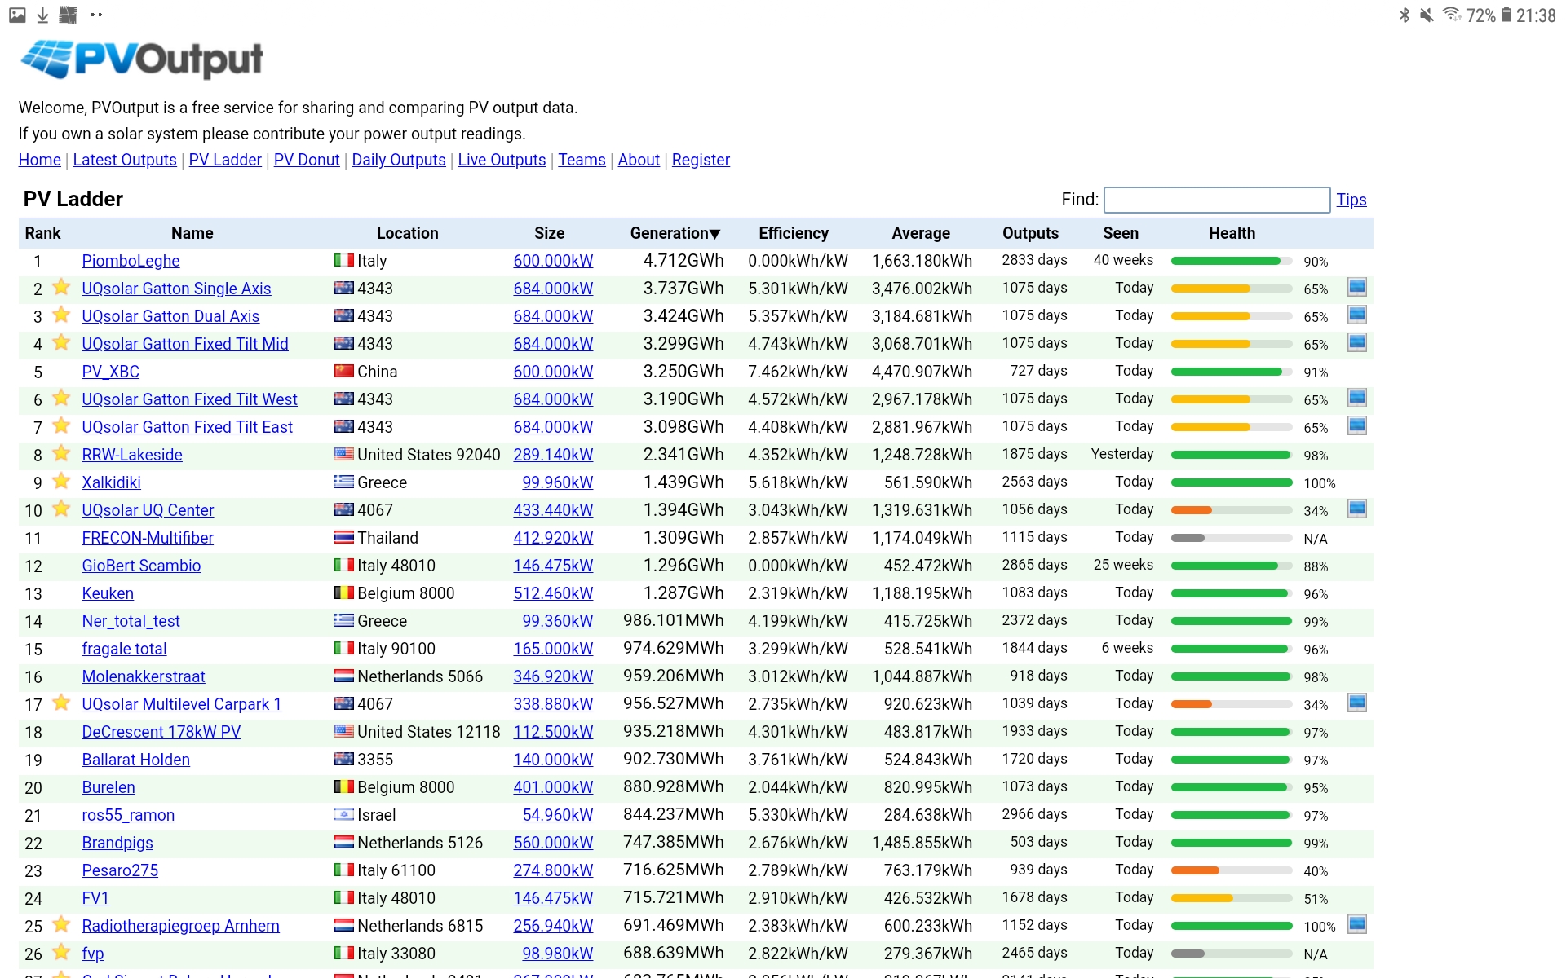
Task: Click the Thailand flag in FRECON-Multifiber row
Action: click(344, 537)
